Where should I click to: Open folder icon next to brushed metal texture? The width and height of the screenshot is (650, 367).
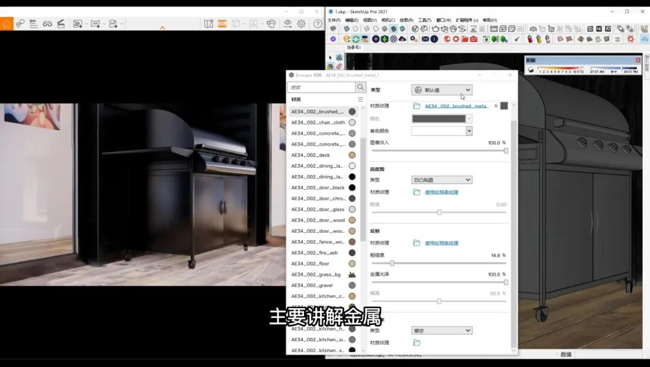coord(416,106)
